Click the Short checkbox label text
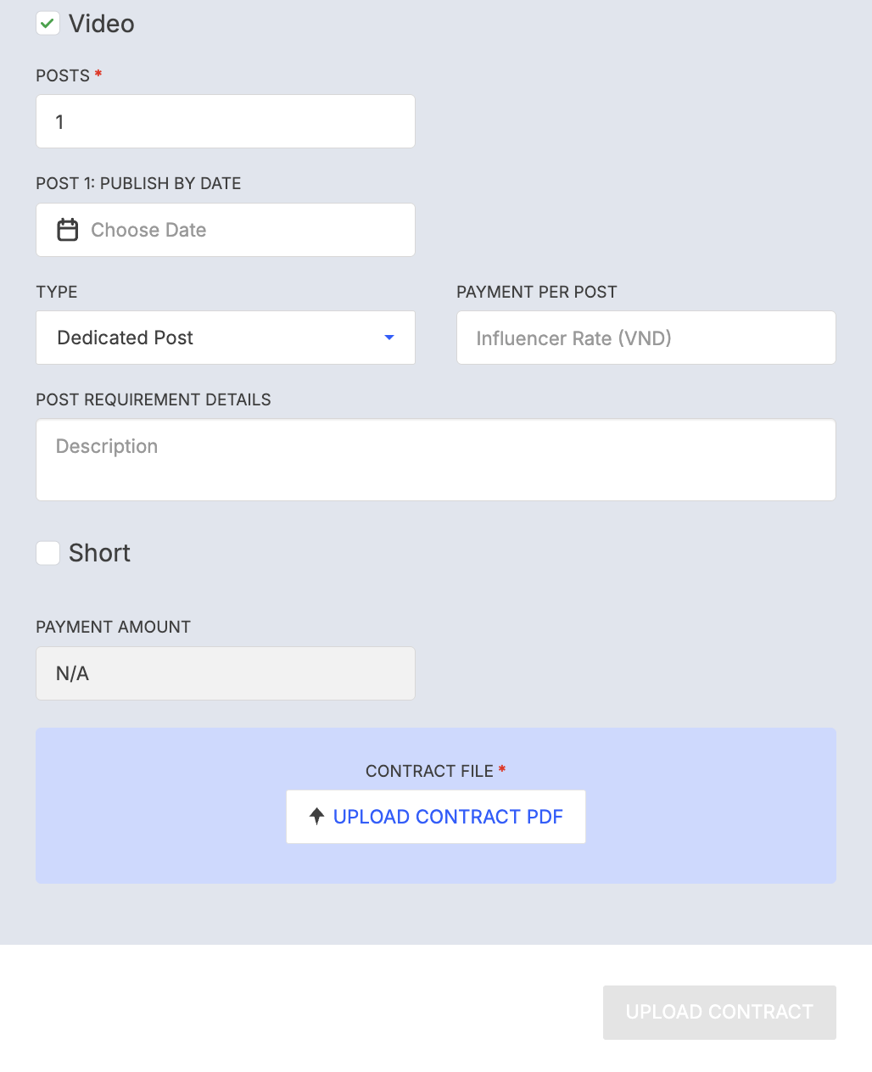The height and width of the screenshot is (1072, 872). (99, 553)
